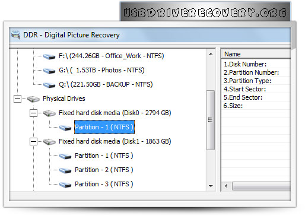Click the Disk1 Partition - 3 drive icon
Screen dimensions: 305x216
(x=65, y=185)
